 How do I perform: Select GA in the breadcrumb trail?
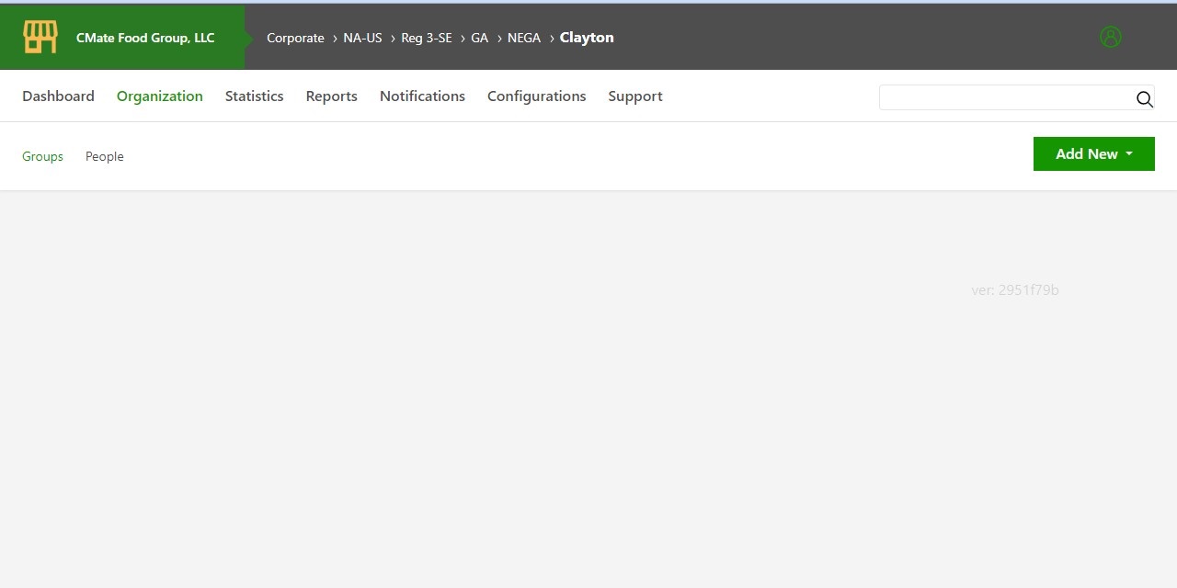coord(479,38)
